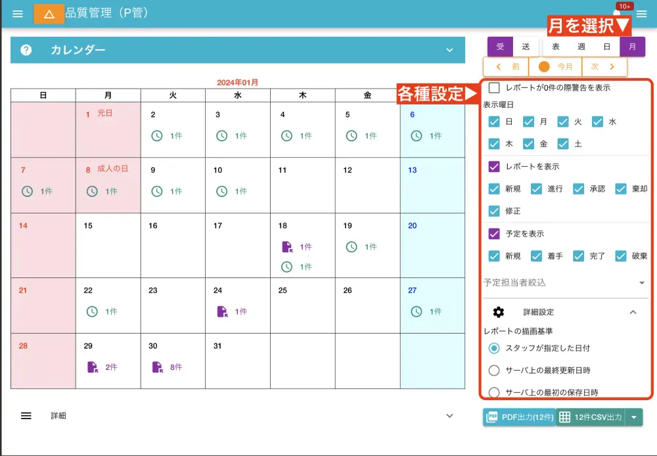Click the PDF出力(12件) button

pos(519,417)
